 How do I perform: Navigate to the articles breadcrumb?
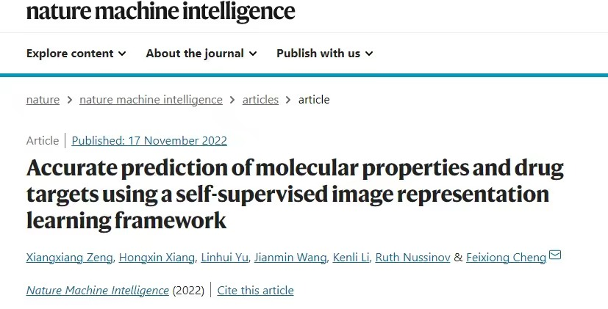(x=260, y=100)
